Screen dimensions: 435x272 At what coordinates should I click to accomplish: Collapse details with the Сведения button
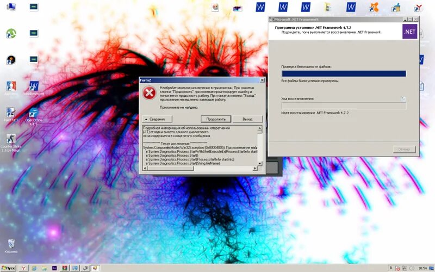tap(157, 119)
